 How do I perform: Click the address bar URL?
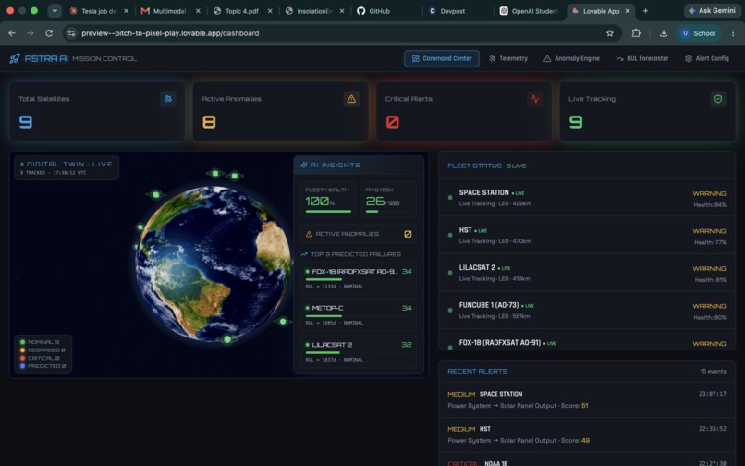click(x=170, y=33)
